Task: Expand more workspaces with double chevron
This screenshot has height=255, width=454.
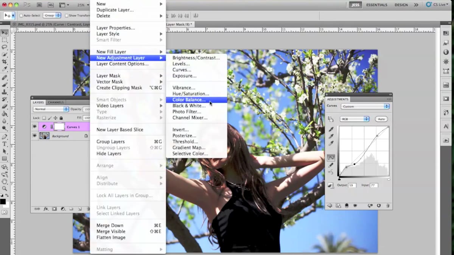Action: [416, 5]
